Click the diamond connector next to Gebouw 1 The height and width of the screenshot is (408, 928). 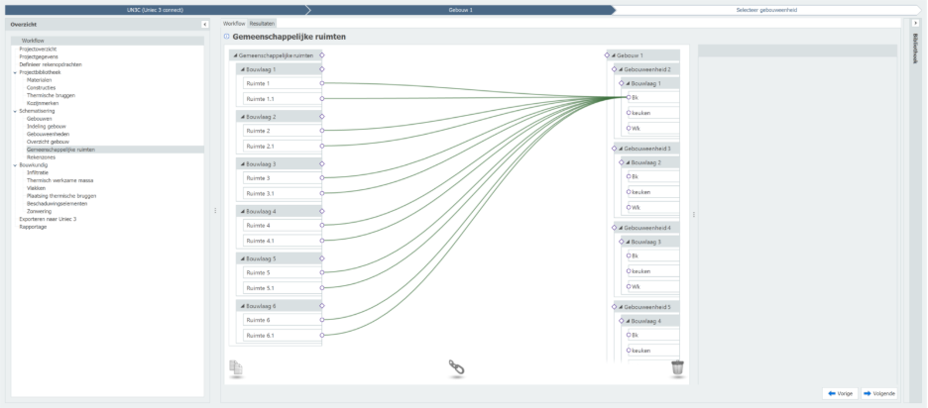pos(608,55)
